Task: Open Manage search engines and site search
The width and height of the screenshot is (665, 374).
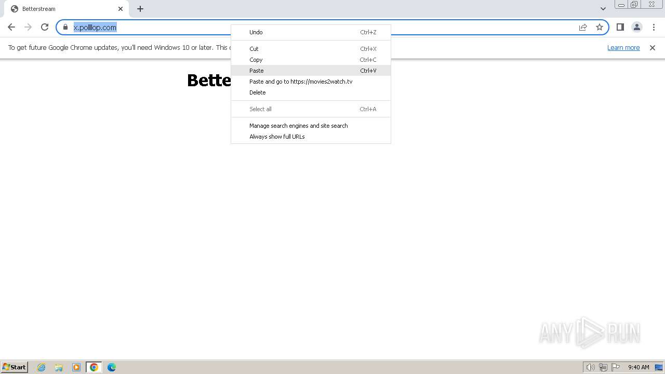Action: [311, 126]
